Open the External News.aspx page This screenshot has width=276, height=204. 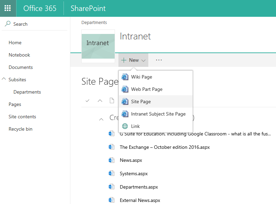pyautogui.click(x=140, y=200)
